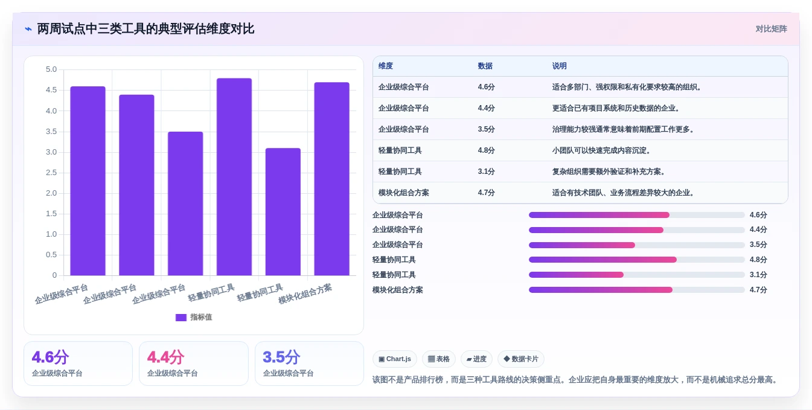Click the 模块化组合方案 progress bar labeled 4.7分
812x410 pixels.
pos(637,290)
